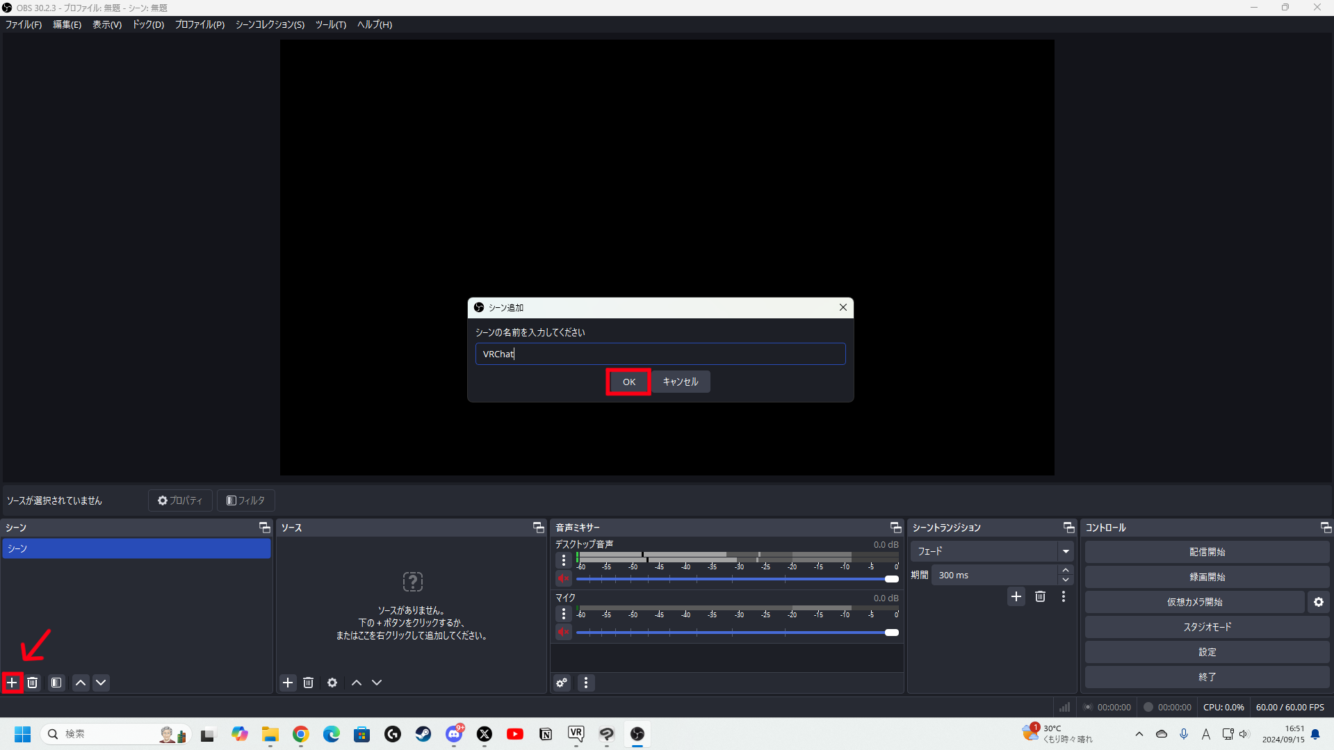
Task: Mute the microphone
Action: pyautogui.click(x=563, y=632)
